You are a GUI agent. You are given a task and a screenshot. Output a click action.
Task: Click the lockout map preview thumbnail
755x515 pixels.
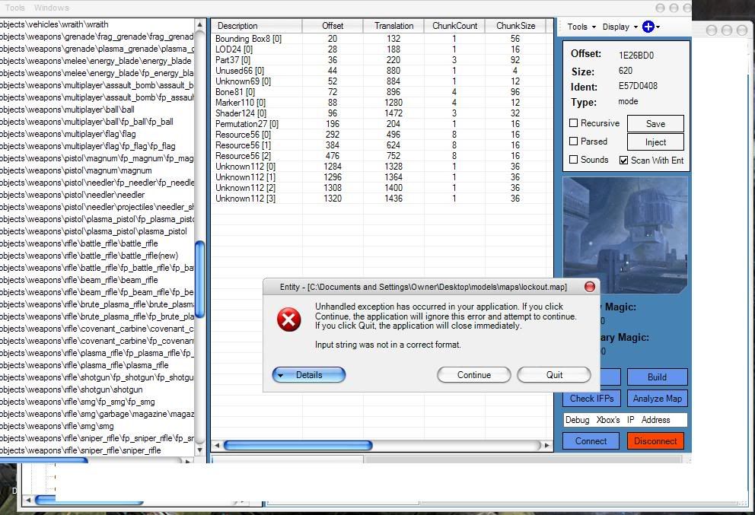click(x=625, y=235)
